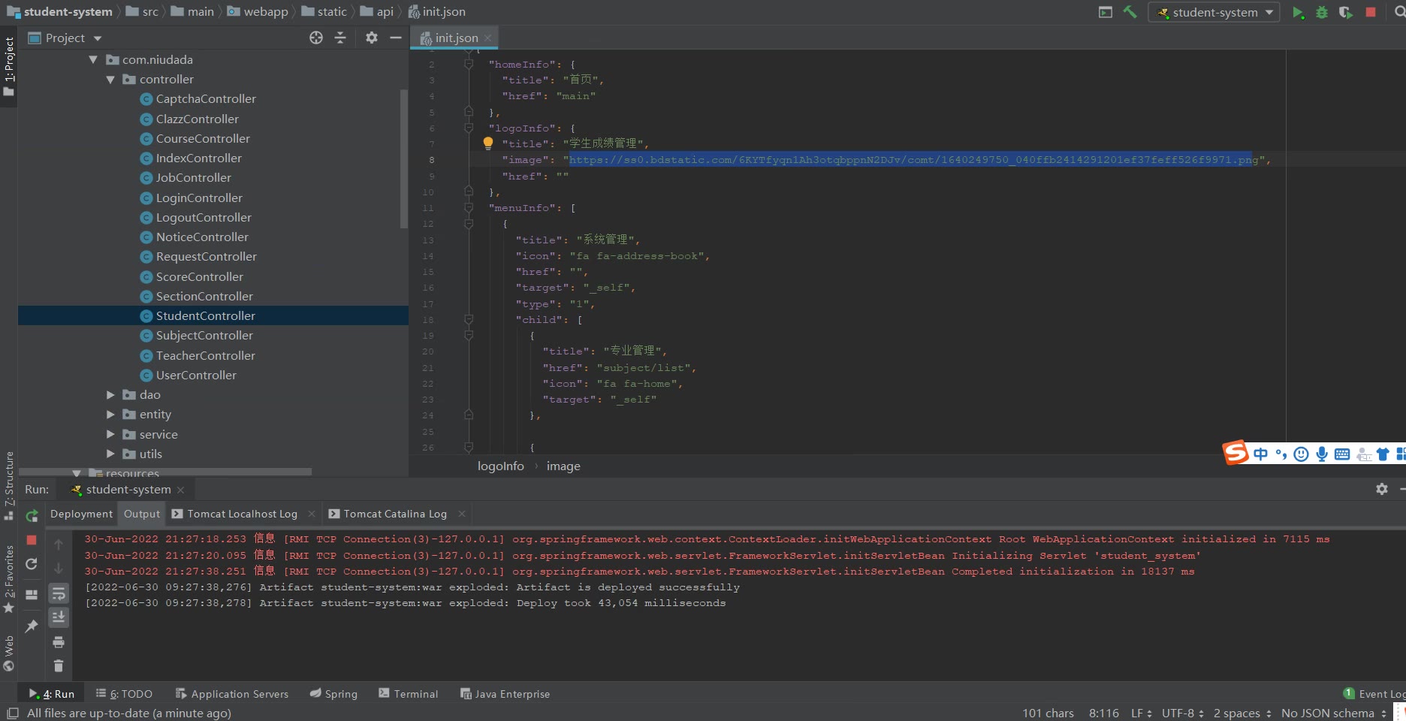Open LoginController class in tree
Image resolution: width=1406 pixels, height=721 pixels.
pos(199,198)
